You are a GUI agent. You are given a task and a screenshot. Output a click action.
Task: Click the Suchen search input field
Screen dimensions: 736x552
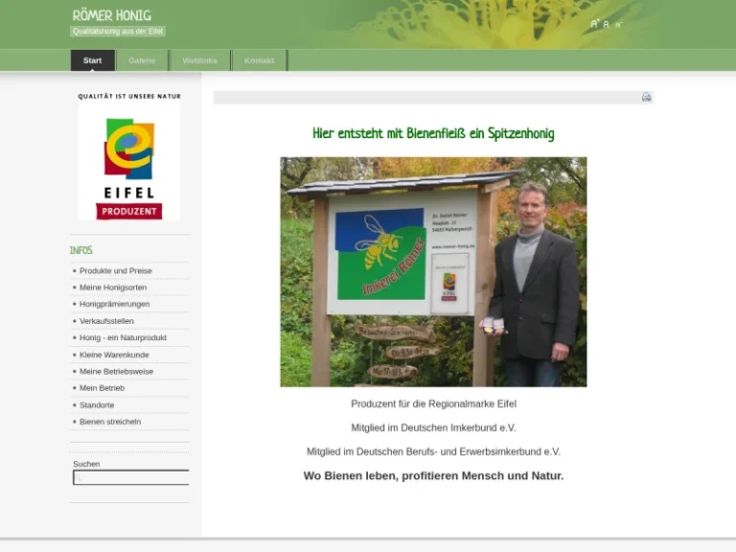tap(131, 477)
